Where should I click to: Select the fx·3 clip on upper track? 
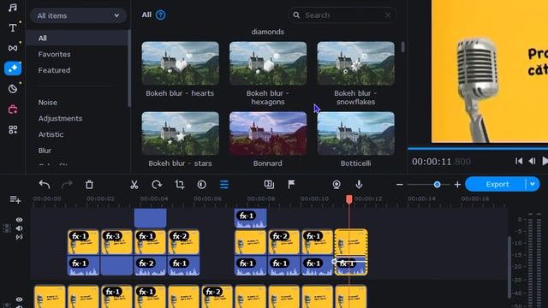pos(116,241)
